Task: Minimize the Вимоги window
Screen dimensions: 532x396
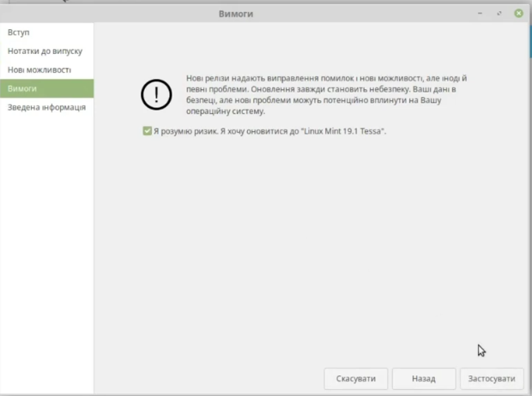Action: coord(480,14)
